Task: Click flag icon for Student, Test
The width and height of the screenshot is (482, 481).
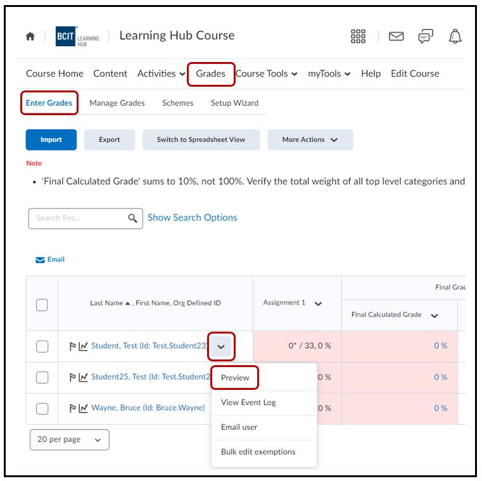Action: [x=72, y=346]
